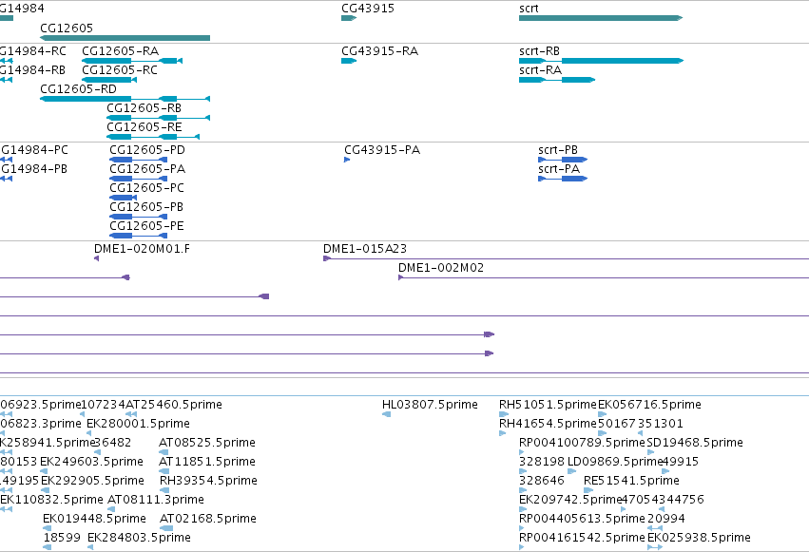Open the CG12605-RE transcript

[153, 137]
